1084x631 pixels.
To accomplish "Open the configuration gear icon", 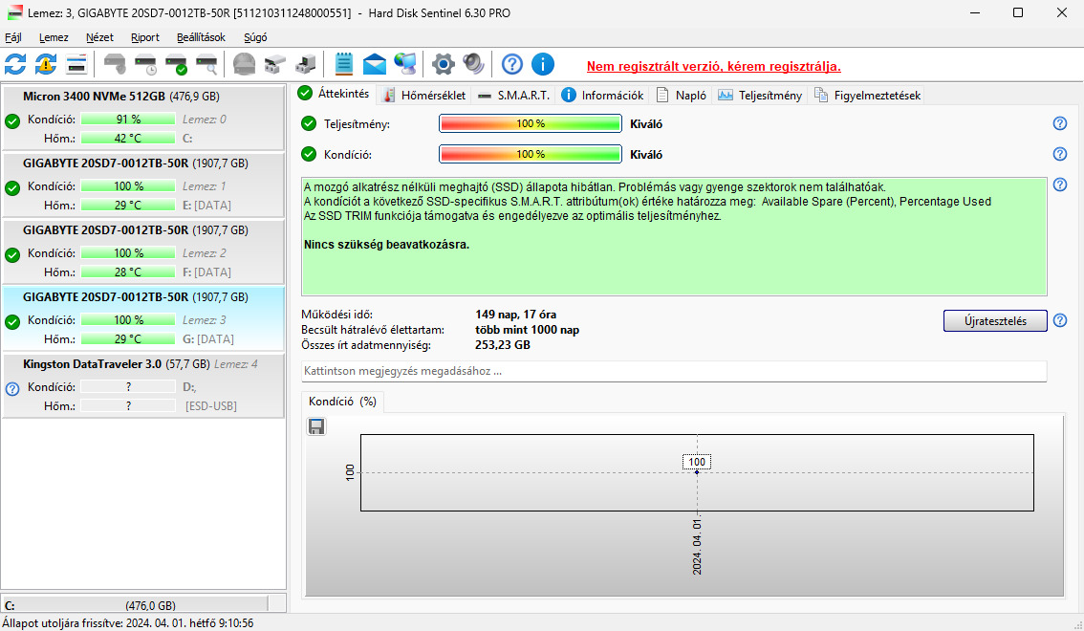I will click(444, 64).
